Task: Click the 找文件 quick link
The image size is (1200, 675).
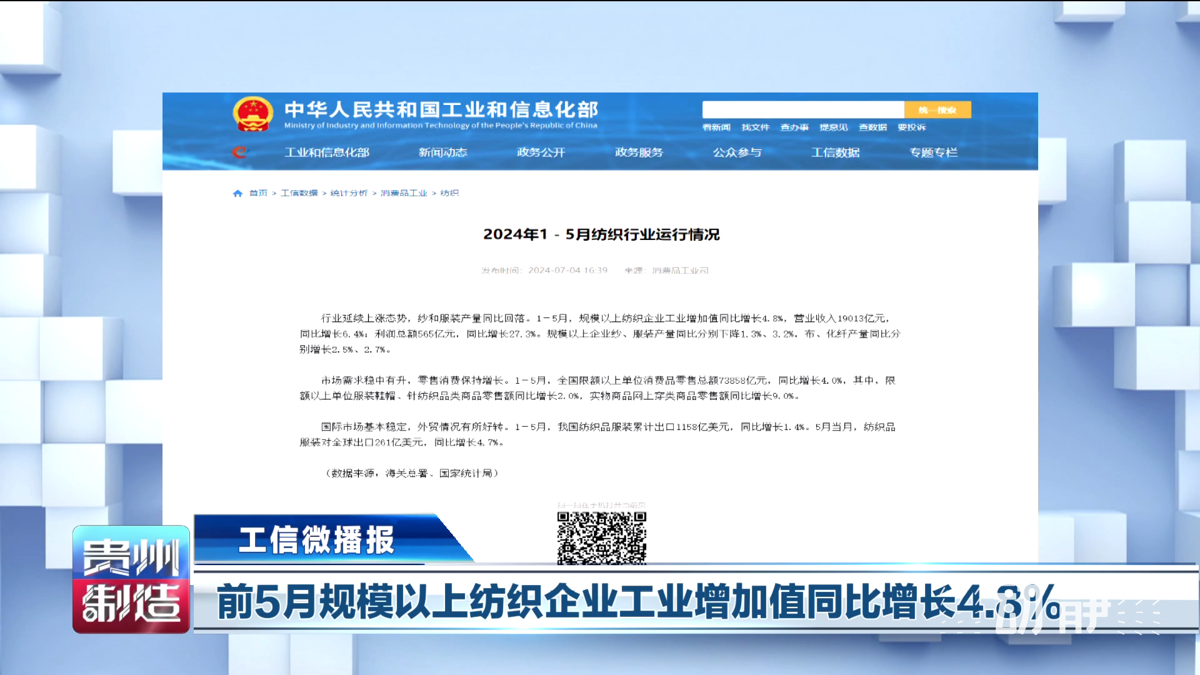Action: [755, 127]
